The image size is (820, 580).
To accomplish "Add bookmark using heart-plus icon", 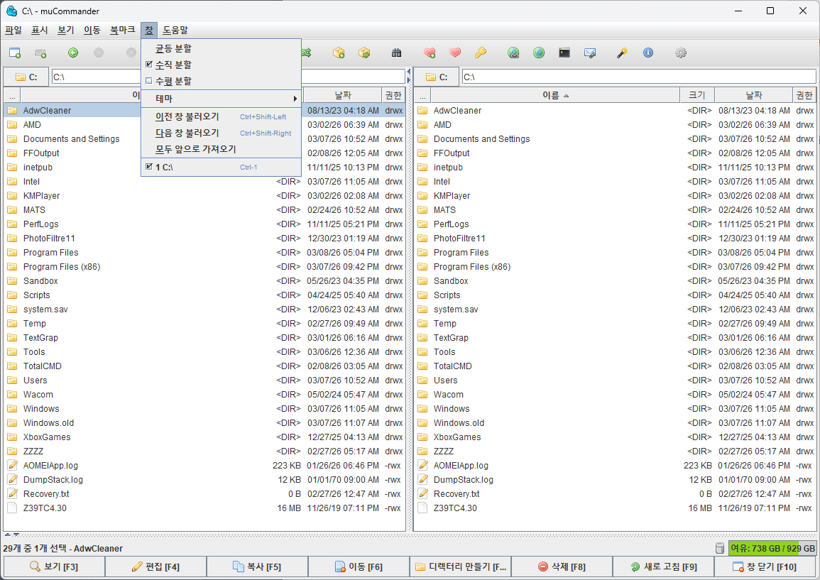I will coord(430,53).
